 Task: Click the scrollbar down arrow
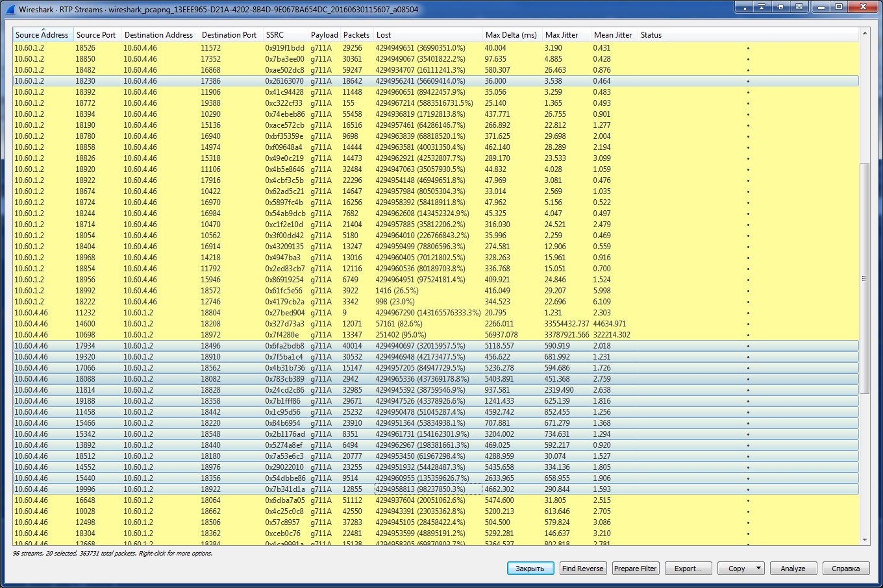click(864, 540)
